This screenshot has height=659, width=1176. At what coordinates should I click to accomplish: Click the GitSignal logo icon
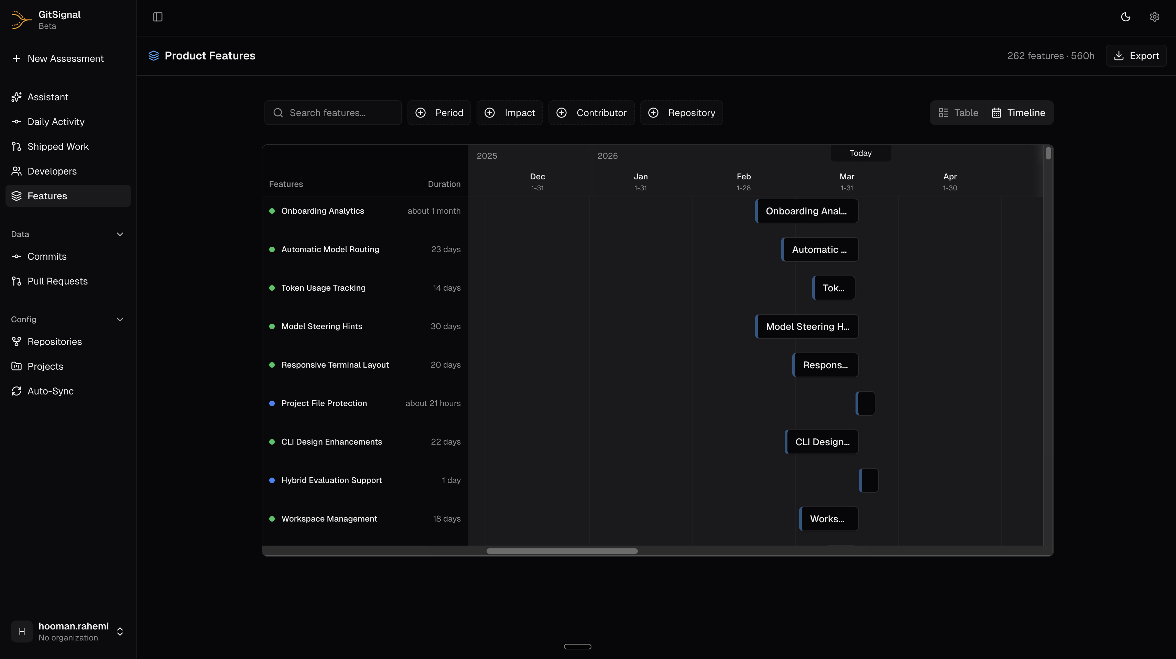tap(21, 20)
